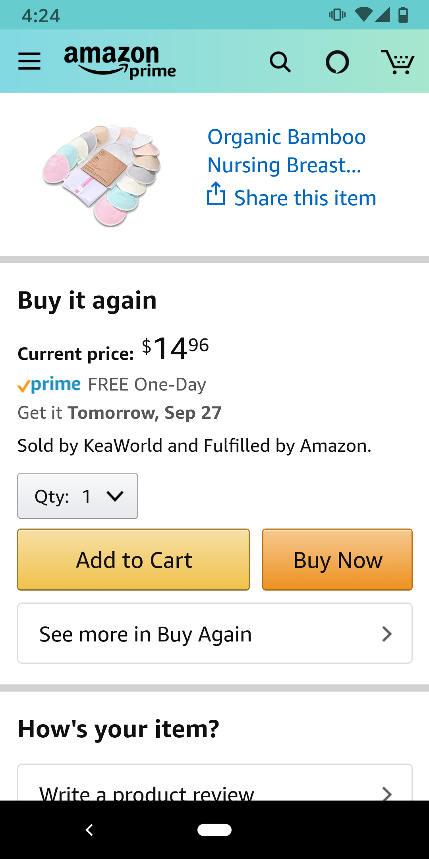Viewport: 429px width, 859px height.
Task: Tap the battery status icon
Action: (x=403, y=15)
